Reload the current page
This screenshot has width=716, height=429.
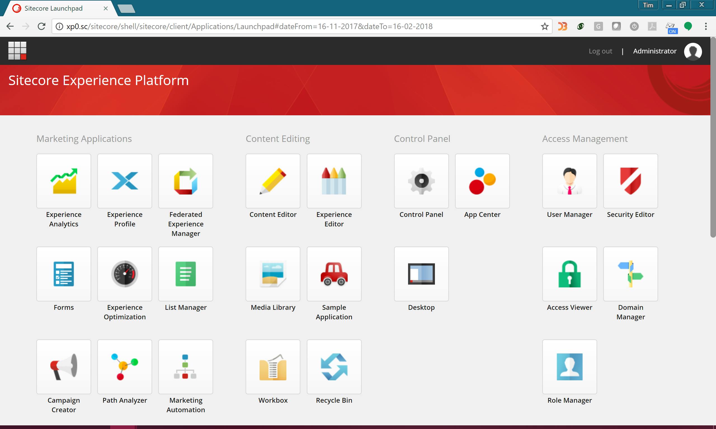(x=42, y=26)
